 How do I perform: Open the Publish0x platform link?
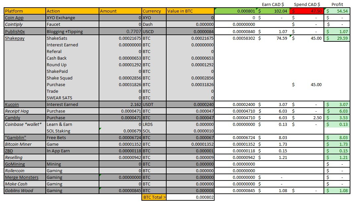coord(15,32)
